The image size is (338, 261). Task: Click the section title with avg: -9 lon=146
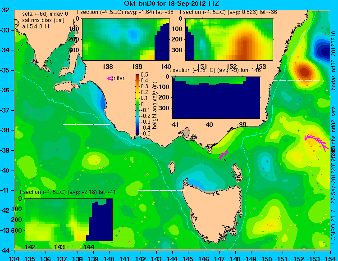(x=215, y=70)
